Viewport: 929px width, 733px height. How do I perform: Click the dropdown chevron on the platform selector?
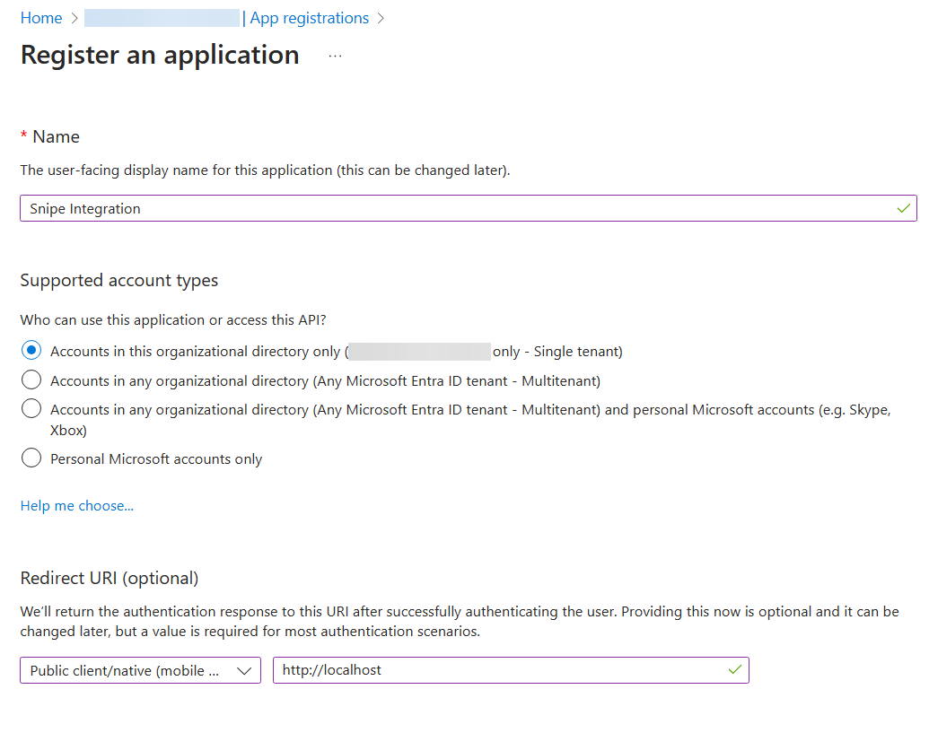point(244,669)
